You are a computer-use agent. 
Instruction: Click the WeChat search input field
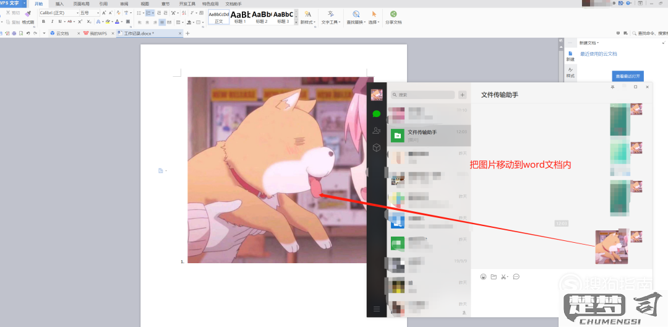[423, 95]
